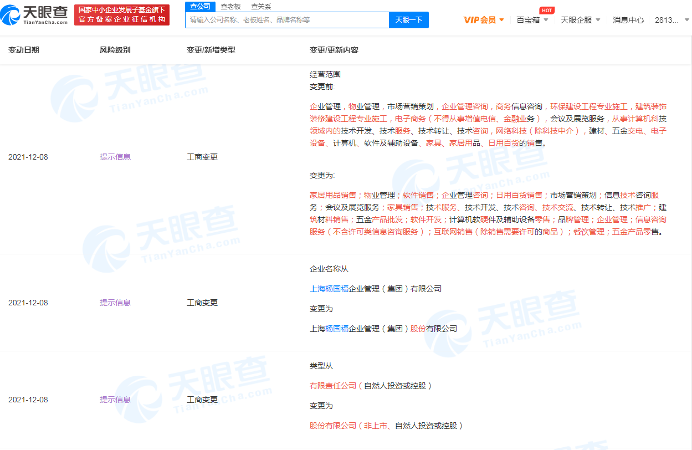Viewport: 692px width, 450px height.
Task: Switch to the 查公司 search tab
Action: point(200,7)
